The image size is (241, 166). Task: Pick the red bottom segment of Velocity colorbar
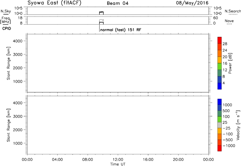point(220,148)
